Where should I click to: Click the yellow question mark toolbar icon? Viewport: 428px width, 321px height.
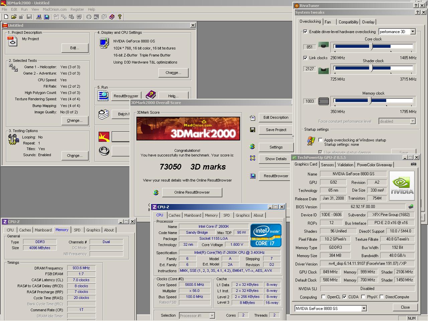(x=119, y=17)
